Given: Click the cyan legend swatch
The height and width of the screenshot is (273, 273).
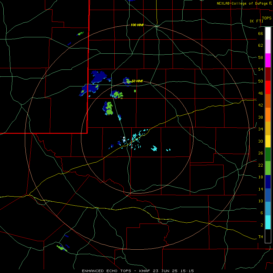Looking at the screenshot, I should click(268, 222).
